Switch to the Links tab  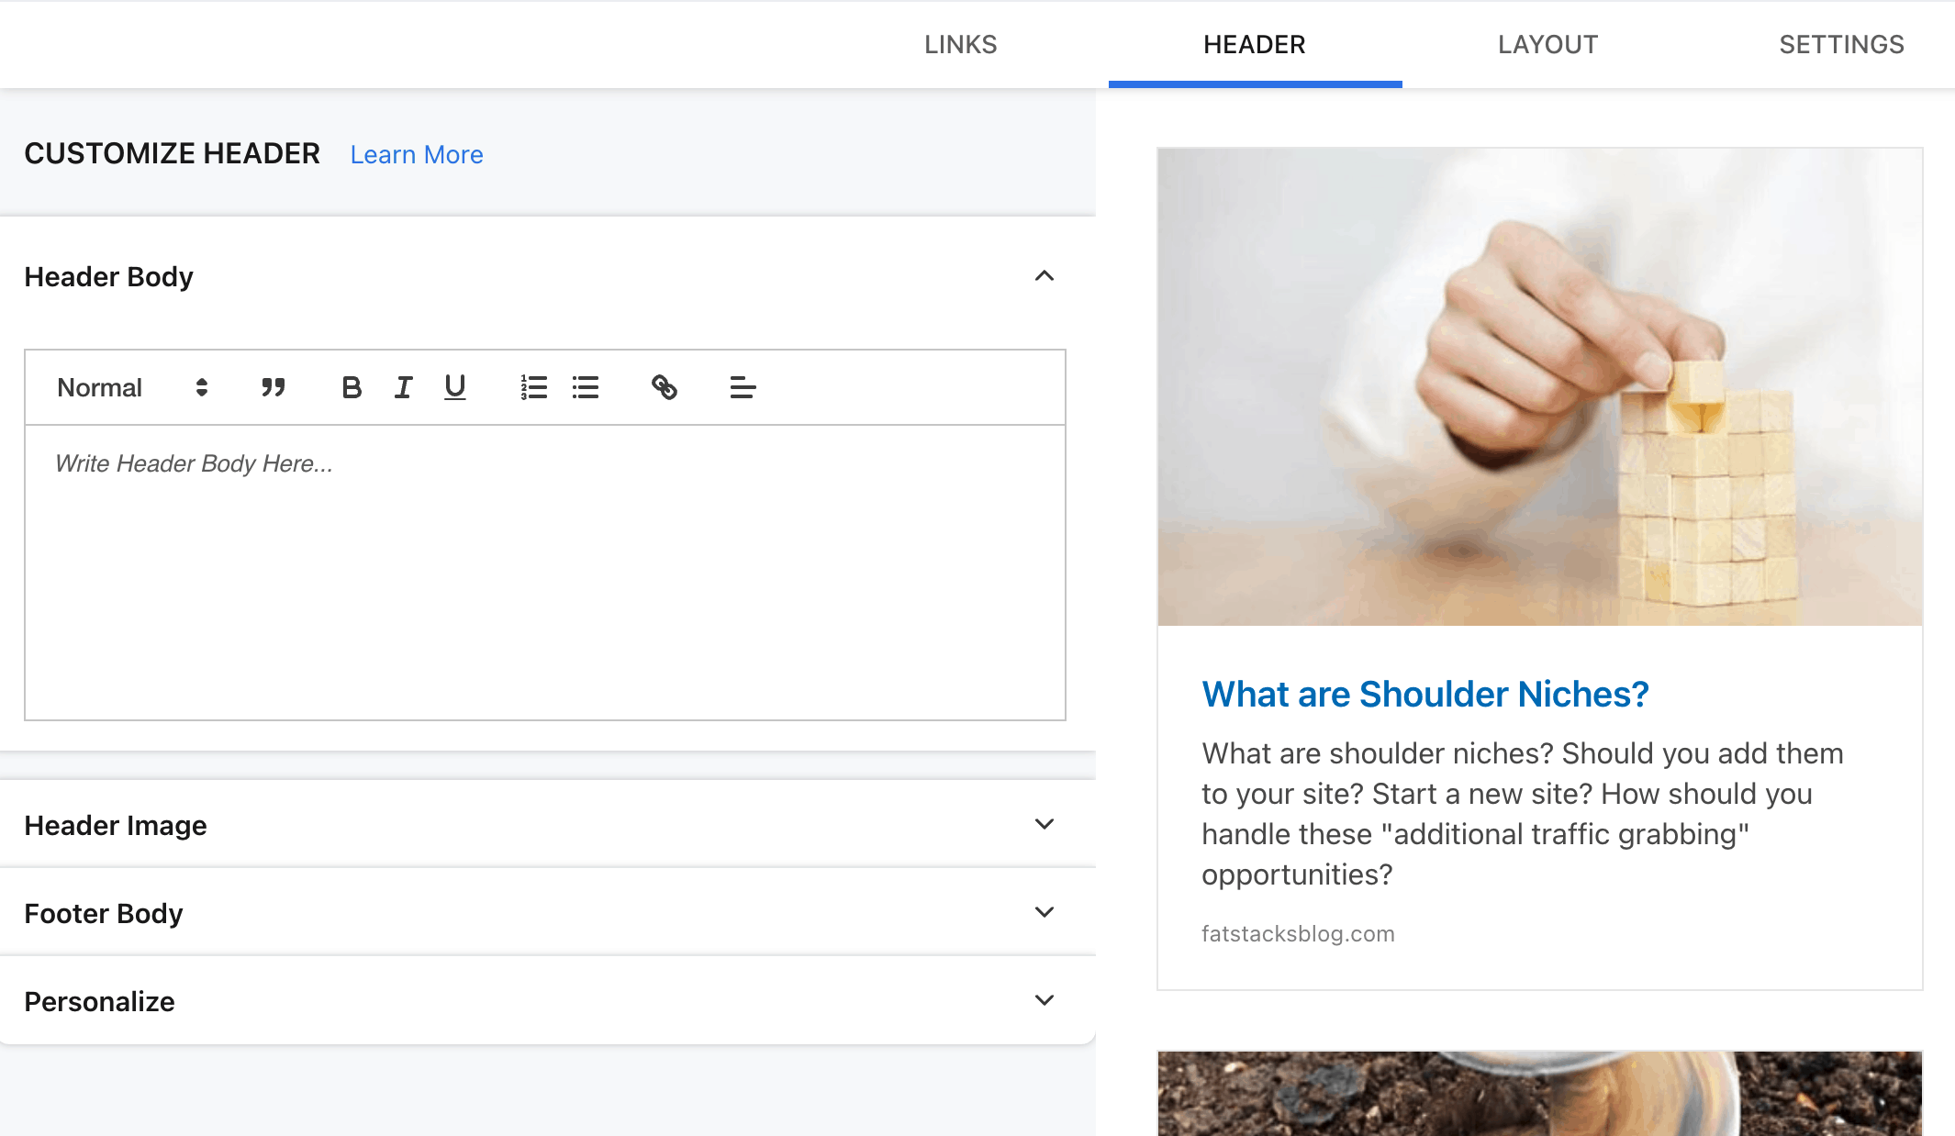[x=960, y=44]
